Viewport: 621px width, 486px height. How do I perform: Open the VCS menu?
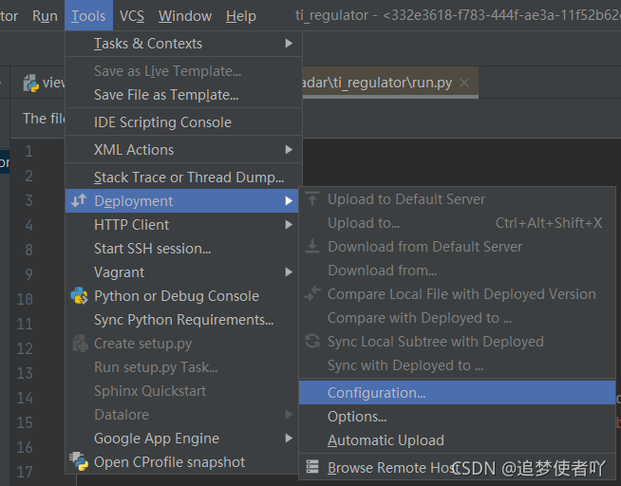pos(132,16)
